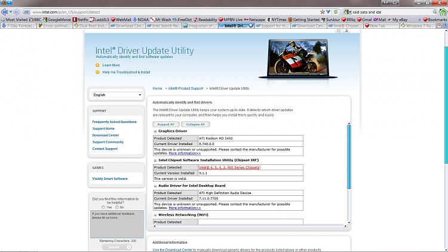Screen dimensions: 448x252
Task: Collapse Audio Driver for Intel Desktop Board
Action: coord(155,186)
